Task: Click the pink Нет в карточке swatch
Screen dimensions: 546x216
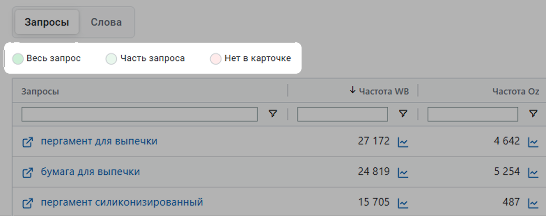Action: coord(216,59)
